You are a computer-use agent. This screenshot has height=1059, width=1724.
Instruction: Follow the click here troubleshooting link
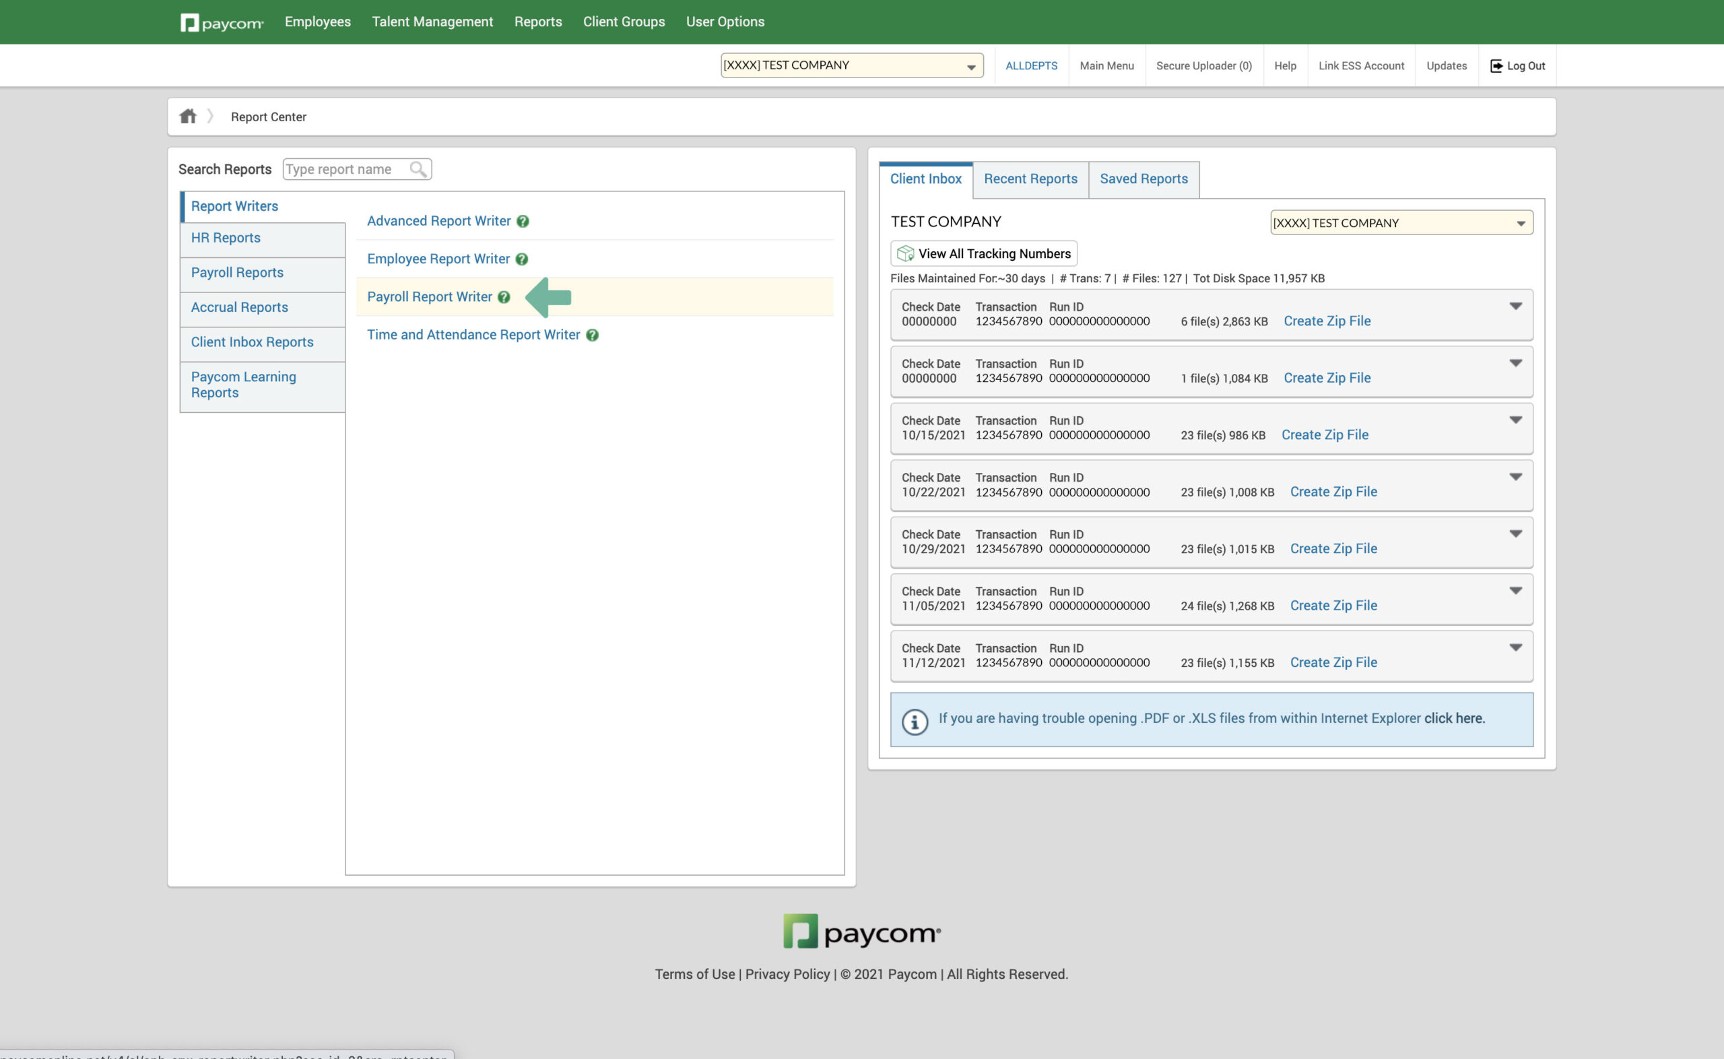[x=1454, y=719]
